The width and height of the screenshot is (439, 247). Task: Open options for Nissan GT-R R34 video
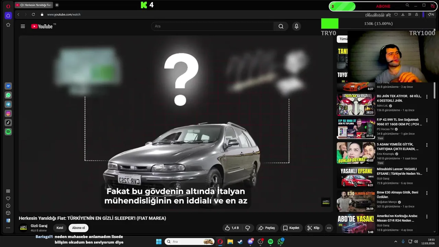(x=427, y=216)
